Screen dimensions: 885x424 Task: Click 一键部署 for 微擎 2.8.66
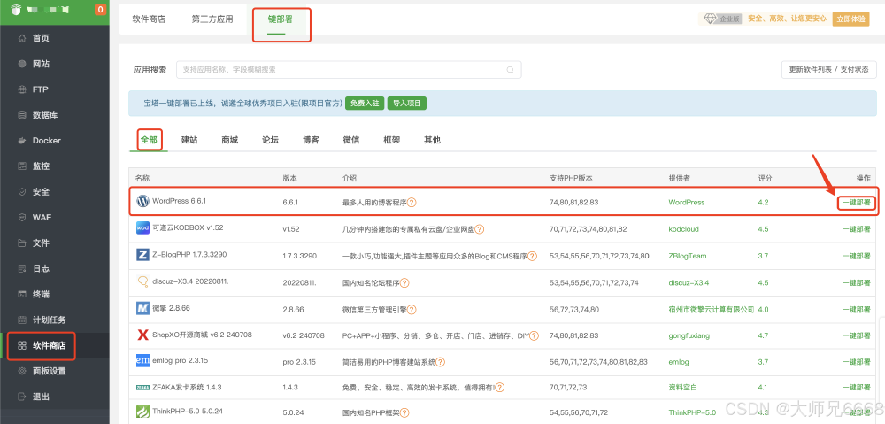[x=856, y=310]
